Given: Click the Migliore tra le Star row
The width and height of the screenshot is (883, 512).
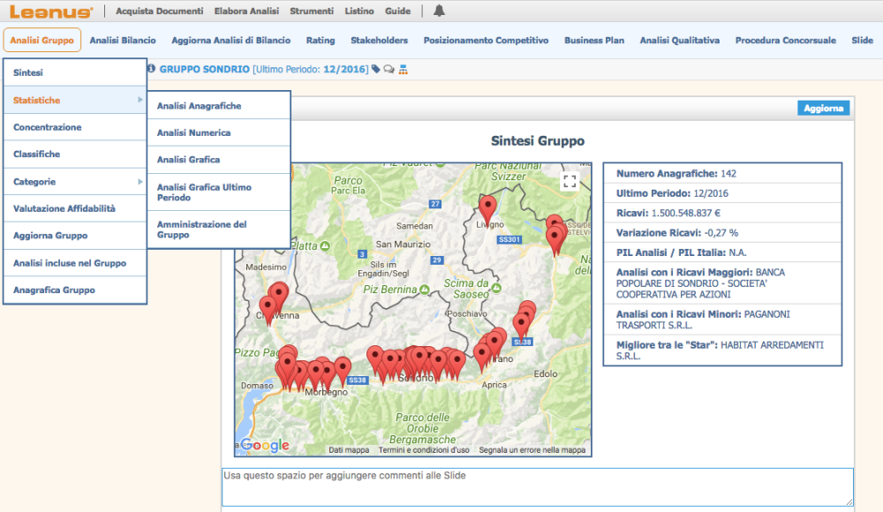Looking at the screenshot, I should click(x=722, y=350).
